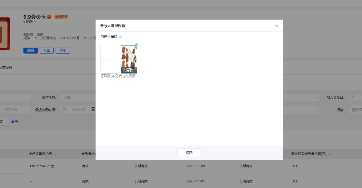The image size is (362, 188).
Task: Click the 重置 link
Action: [14, 122]
